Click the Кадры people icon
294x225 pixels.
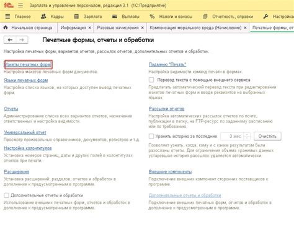(43, 16)
